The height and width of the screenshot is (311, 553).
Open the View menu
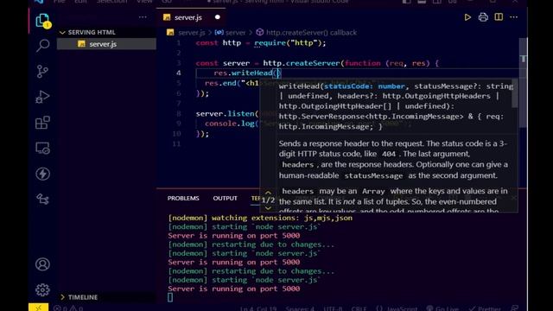pos(144,2)
